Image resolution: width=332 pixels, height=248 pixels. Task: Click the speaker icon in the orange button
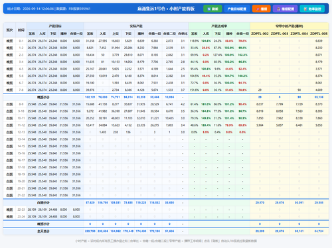pos(258,9)
